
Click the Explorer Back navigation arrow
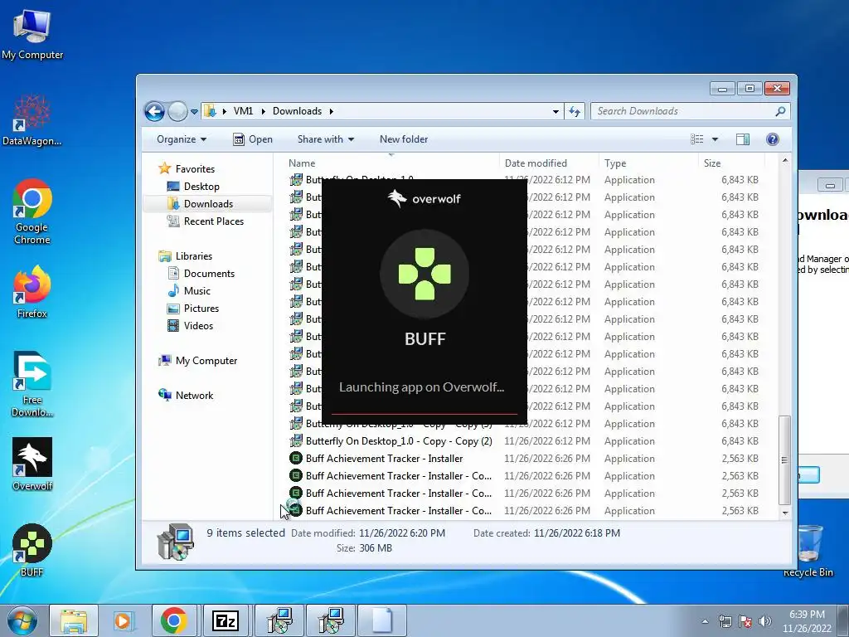154,112
